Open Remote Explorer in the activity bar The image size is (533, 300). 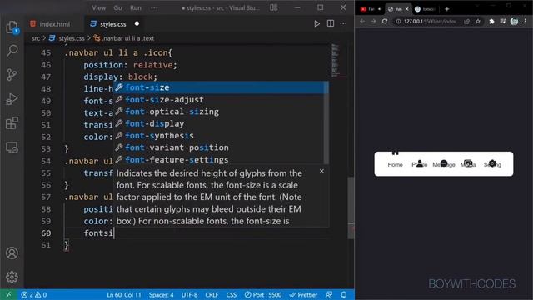click(12, 147)
